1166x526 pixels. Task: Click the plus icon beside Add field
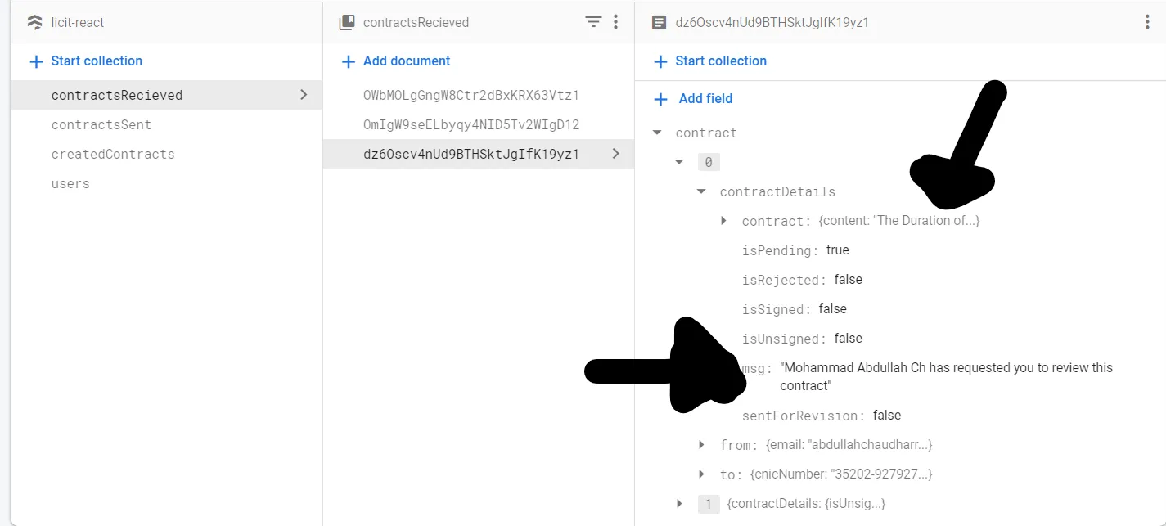click(660, 99)
